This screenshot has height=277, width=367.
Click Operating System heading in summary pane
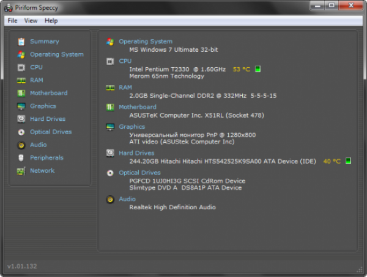point(146,41)
